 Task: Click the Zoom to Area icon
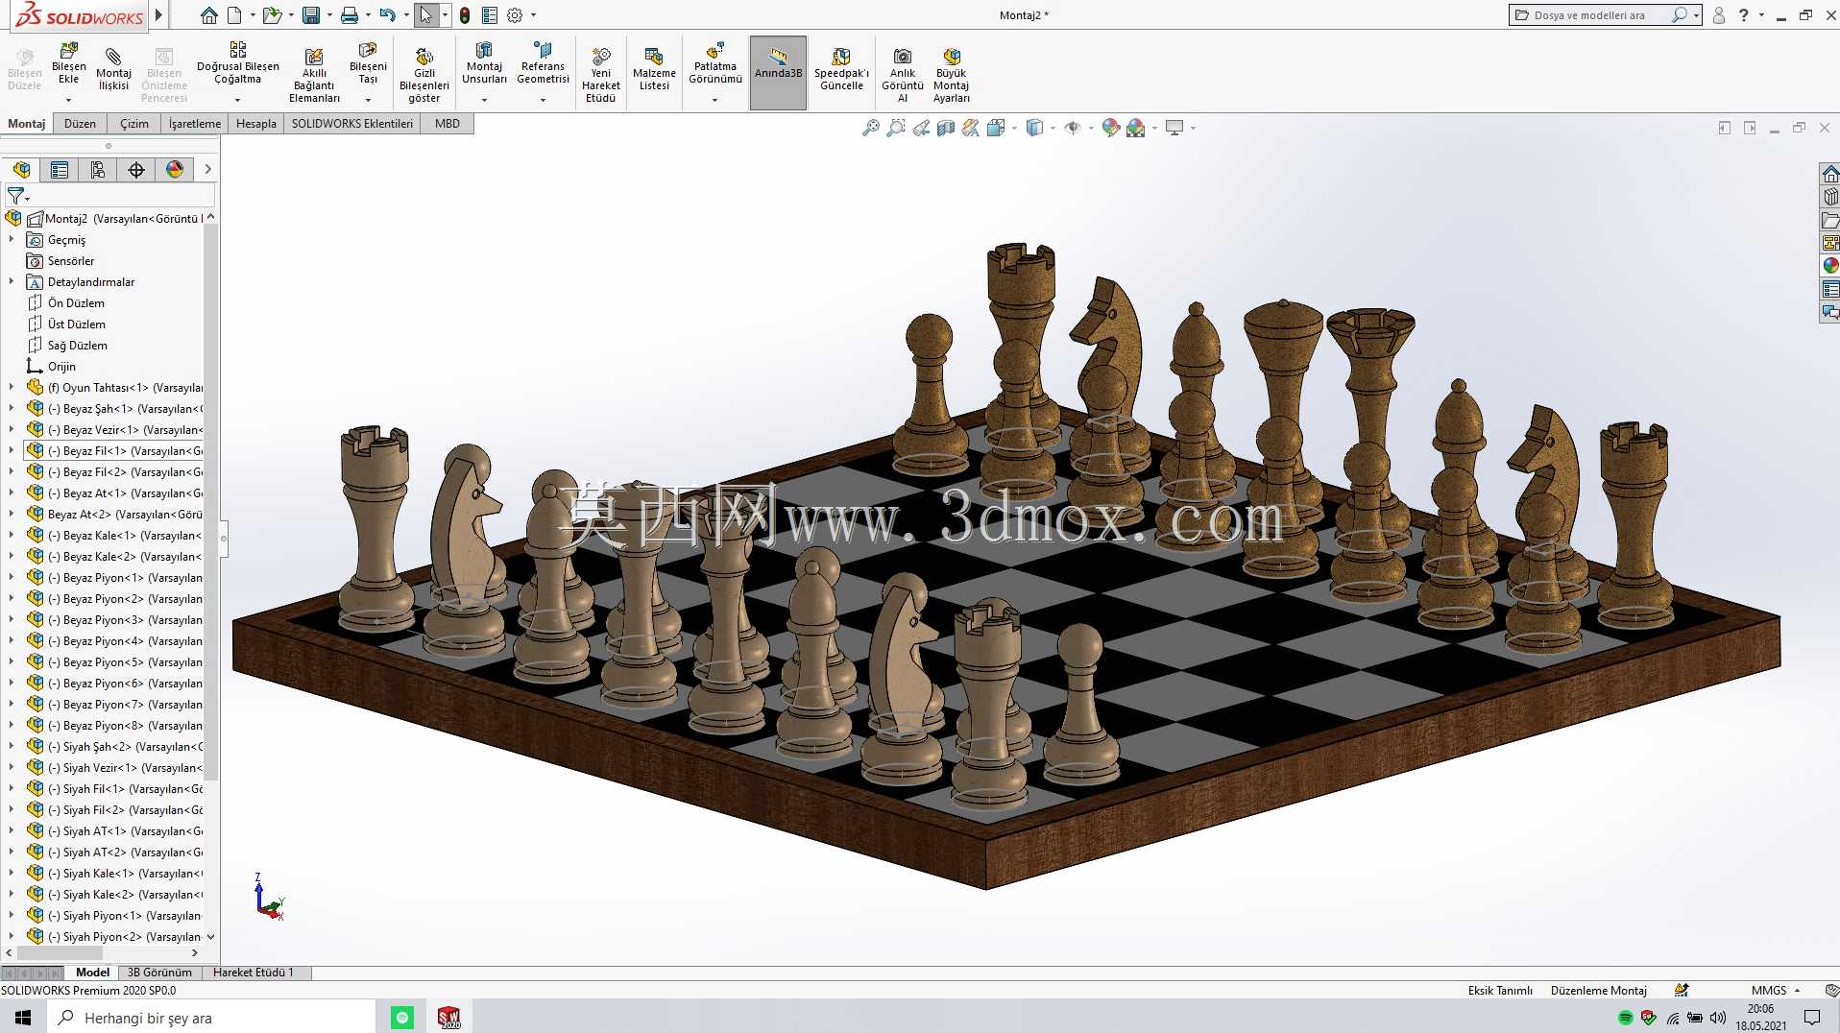pyautogui.click(x=895, y=128)
